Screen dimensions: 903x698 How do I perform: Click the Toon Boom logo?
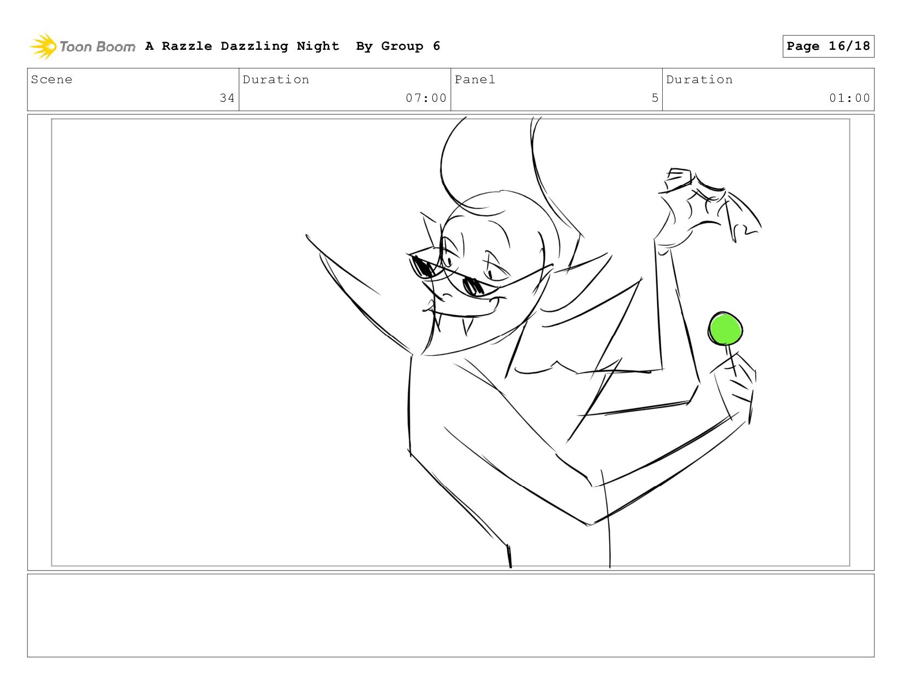pyautogui.click(x=82, y=47)
